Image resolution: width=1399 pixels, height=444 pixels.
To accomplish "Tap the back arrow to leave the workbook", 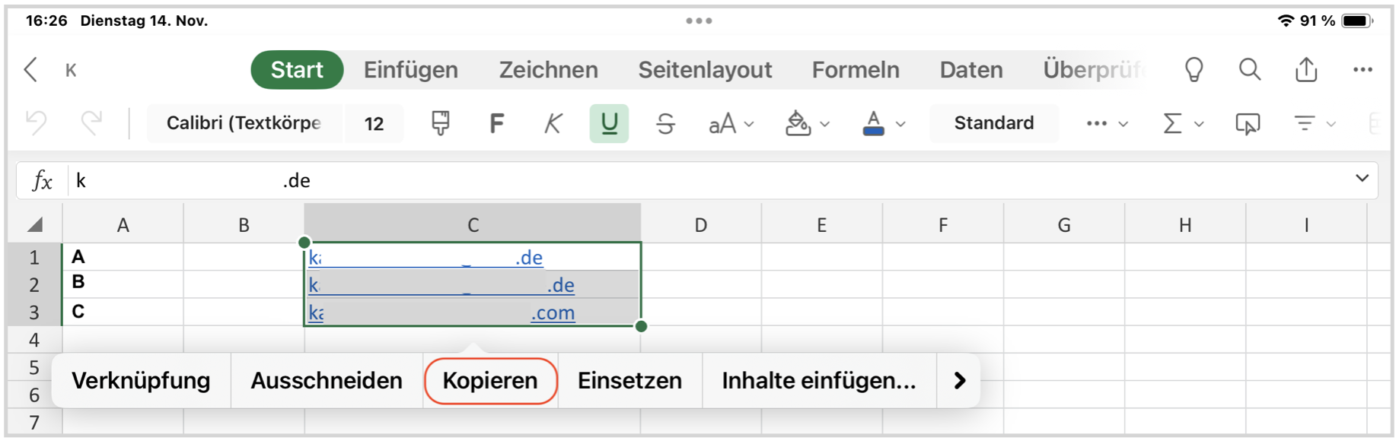I will [x=31, y=70].
